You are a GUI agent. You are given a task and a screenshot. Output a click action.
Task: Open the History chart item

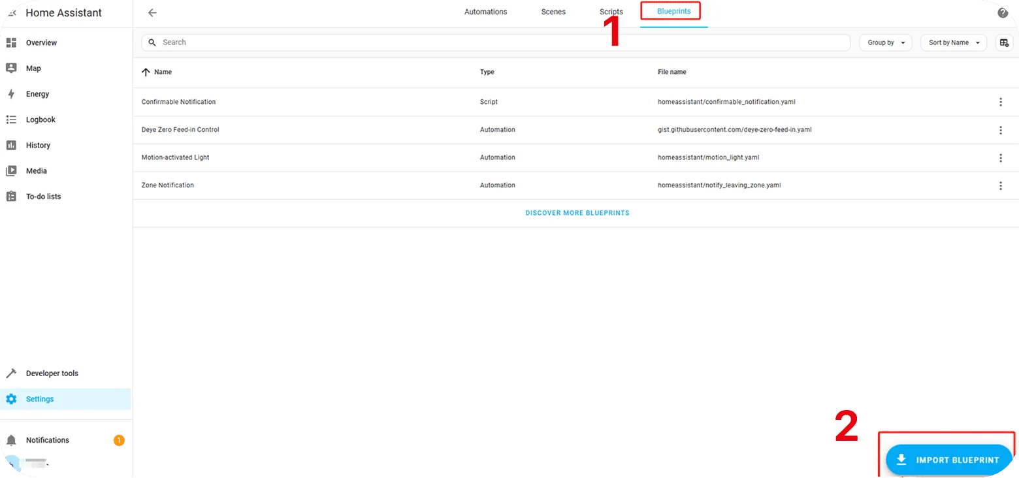click(x=38, y=145)
